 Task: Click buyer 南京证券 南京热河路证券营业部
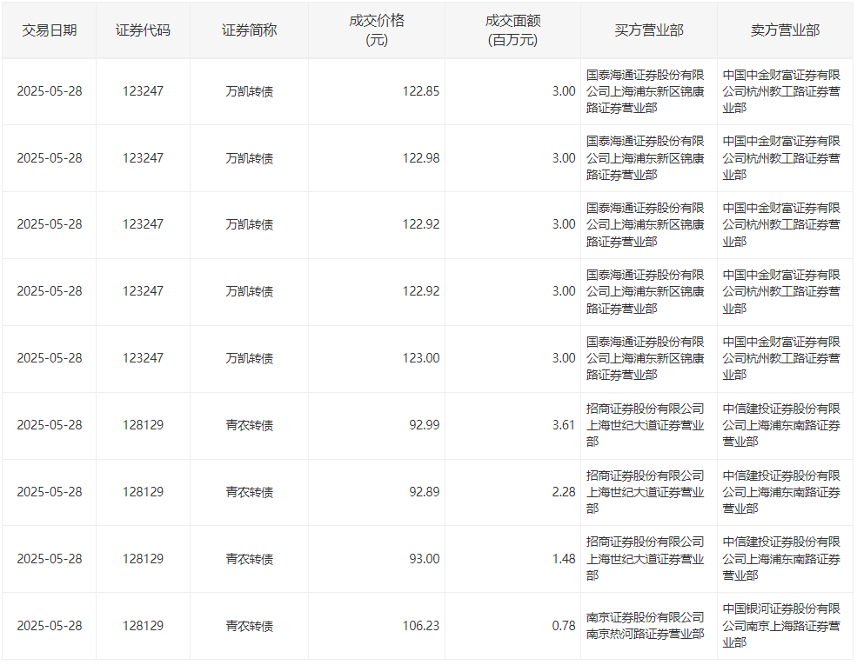coord(645,626)
